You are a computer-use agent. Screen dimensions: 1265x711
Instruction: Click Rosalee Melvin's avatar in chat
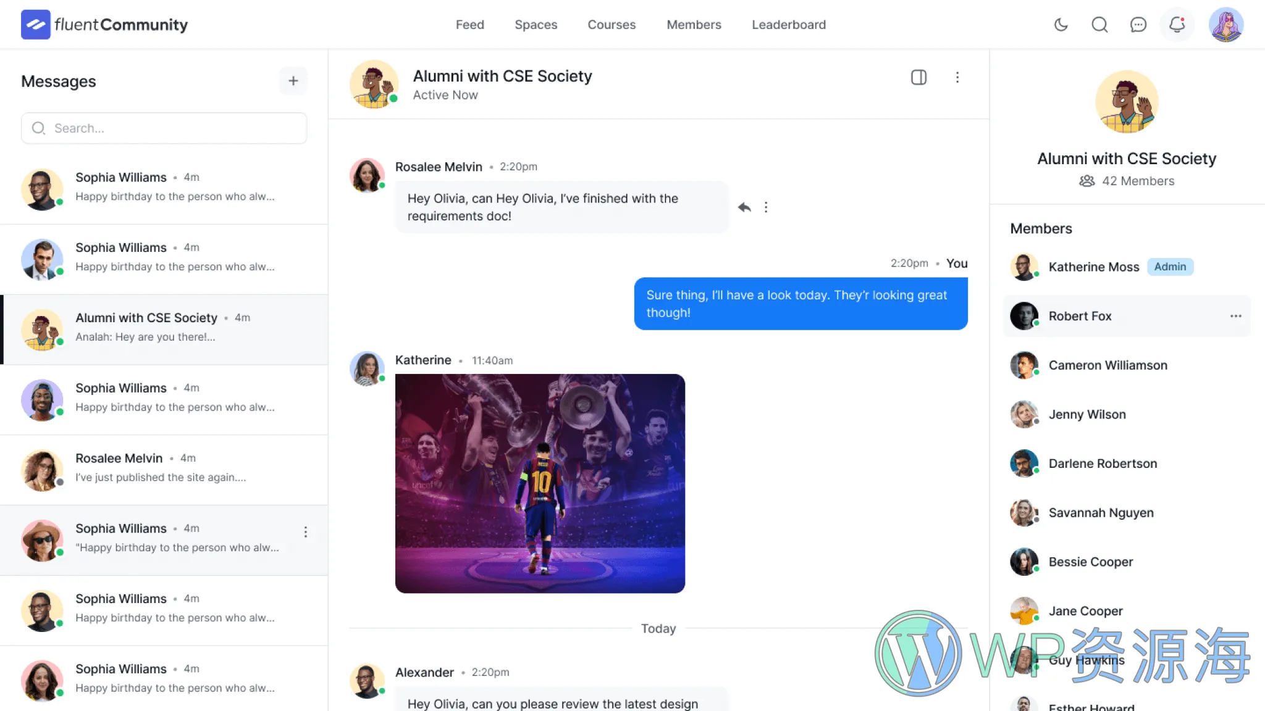click(367, 175)
